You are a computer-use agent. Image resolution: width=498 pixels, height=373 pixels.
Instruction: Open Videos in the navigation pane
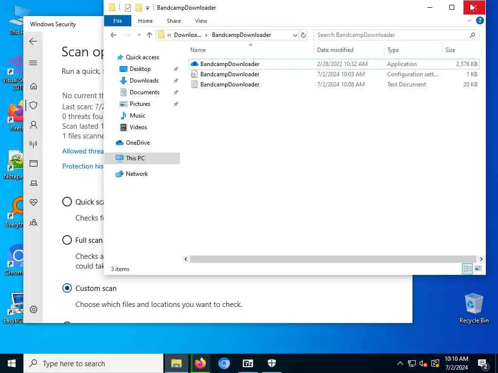(x=138, y=127)
